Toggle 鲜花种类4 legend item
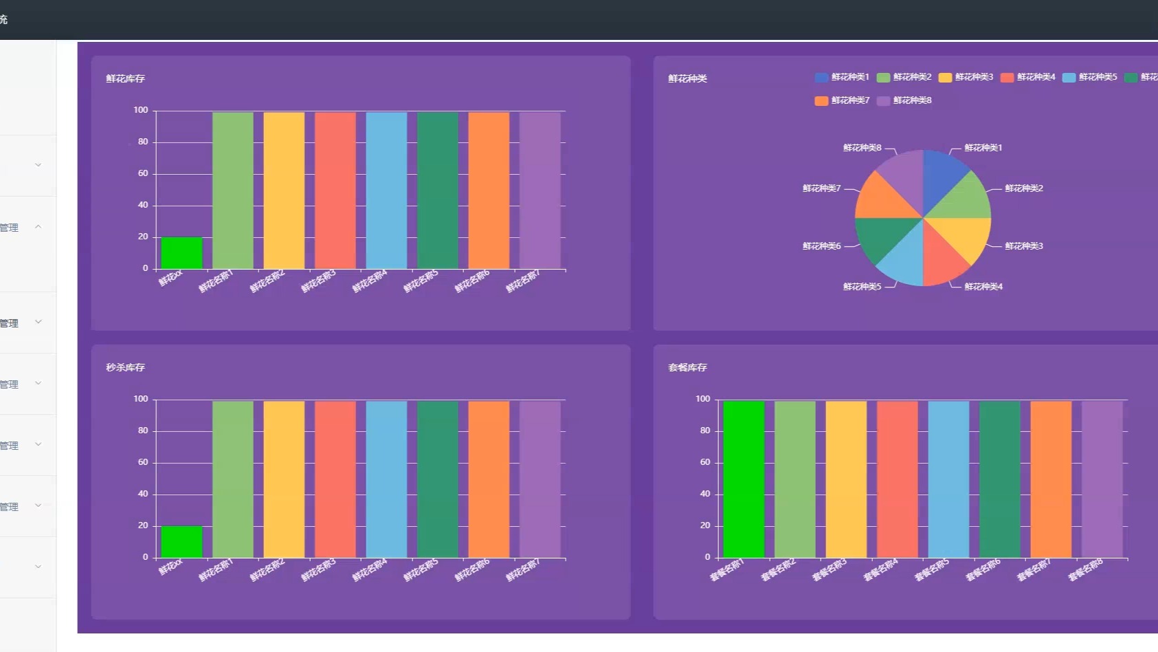The width and height of the screenshot is (1158, 652). [x=1027, y=77]
